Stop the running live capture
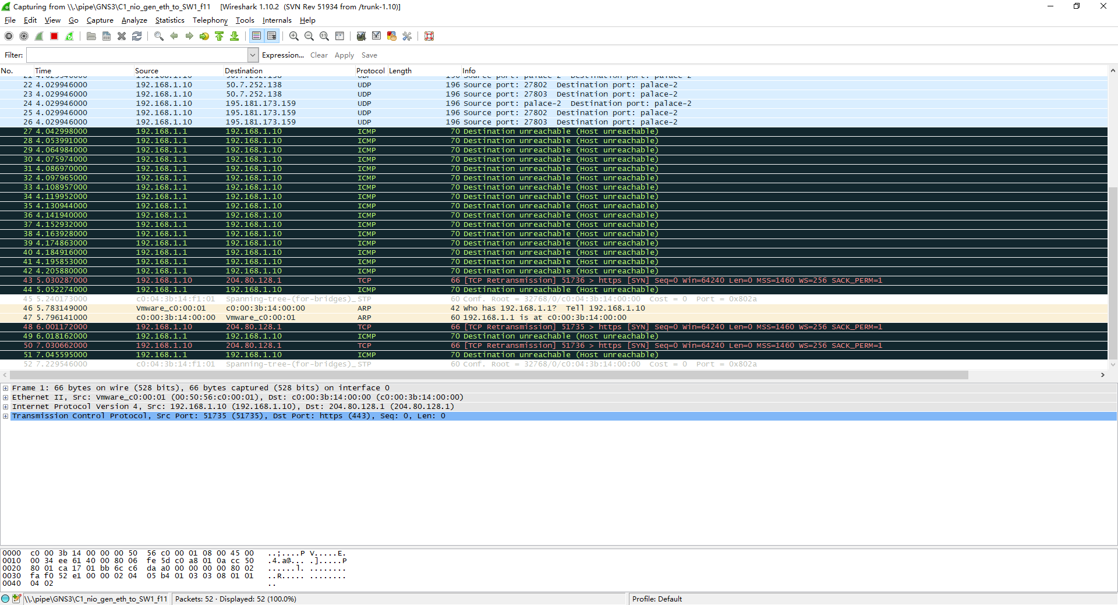 click(54, 36)
